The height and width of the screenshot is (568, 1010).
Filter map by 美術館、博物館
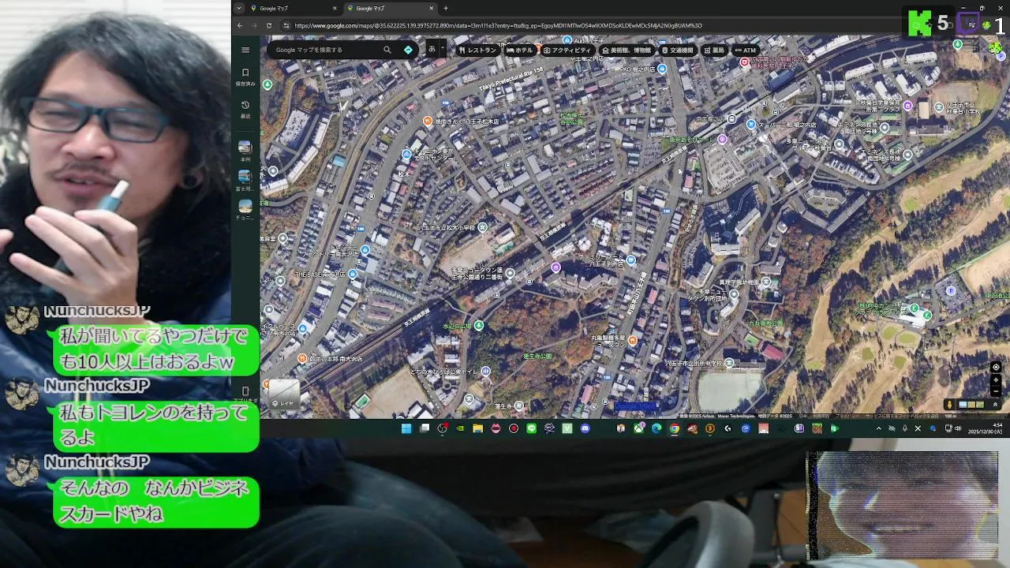(627, 50)
